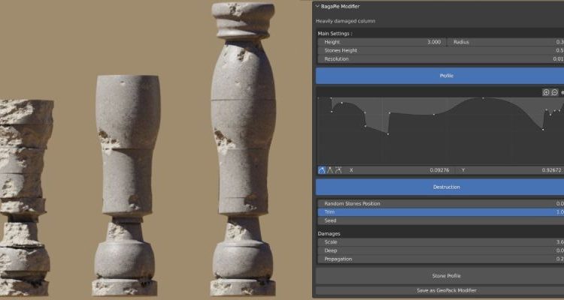564x300 pixels.
Task: Click the curve point Y coordinate field
Action: 510,170
